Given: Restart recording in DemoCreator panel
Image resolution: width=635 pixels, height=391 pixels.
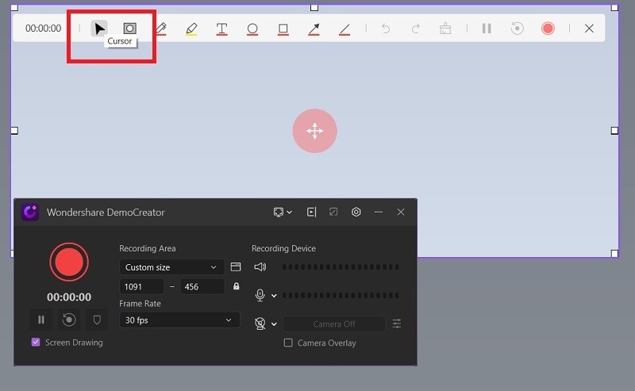Looking at the screenshot, I should (x=69, y=320).
